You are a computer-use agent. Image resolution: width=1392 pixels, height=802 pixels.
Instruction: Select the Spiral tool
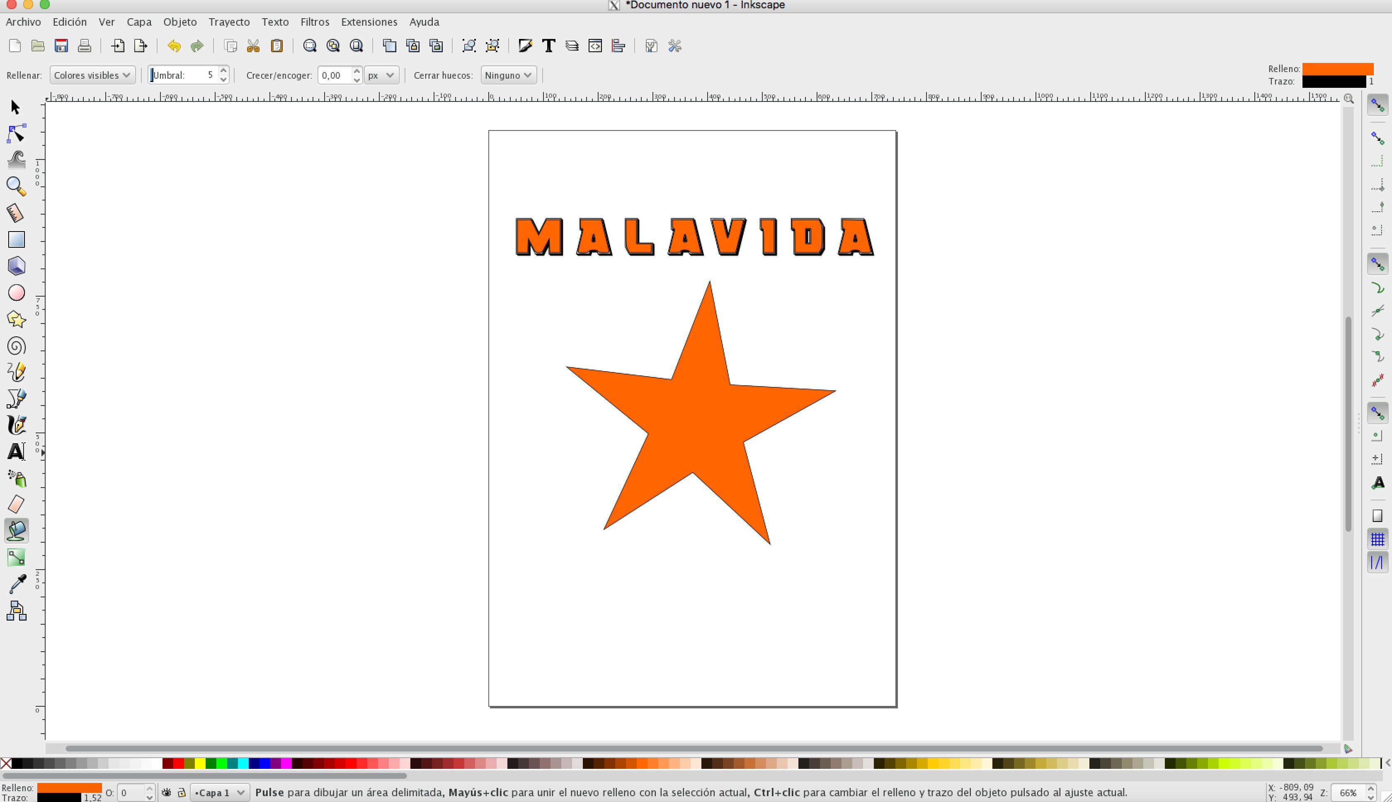pyautogui.click(x=17, y=345)
